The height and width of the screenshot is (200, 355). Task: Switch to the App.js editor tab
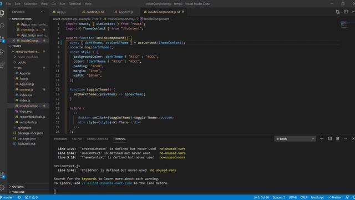coord(61,12)
